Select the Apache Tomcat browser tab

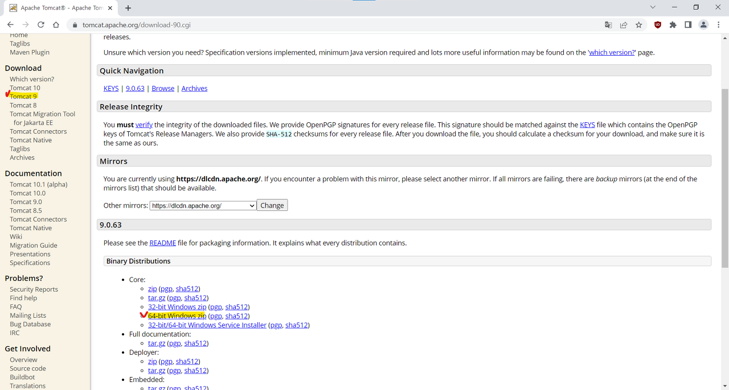tap(62, 8)
